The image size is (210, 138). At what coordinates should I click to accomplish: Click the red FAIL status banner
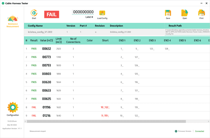(x=52, y=14)
